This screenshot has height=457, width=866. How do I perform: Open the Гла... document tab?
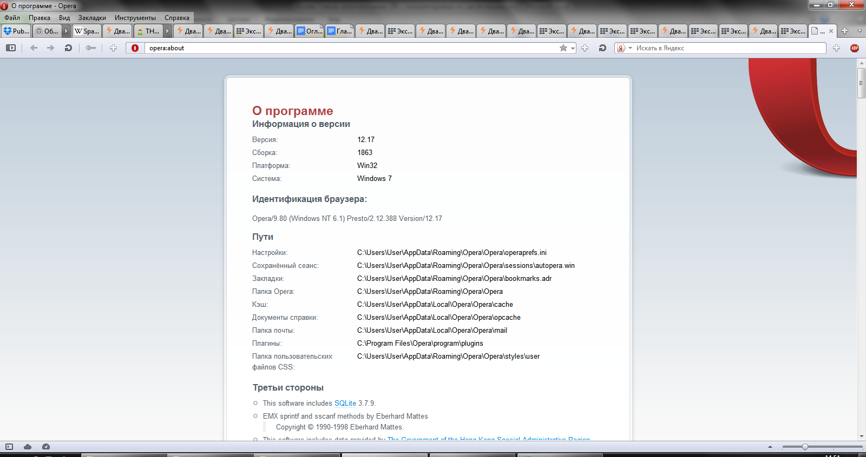[x=340, y=31]
